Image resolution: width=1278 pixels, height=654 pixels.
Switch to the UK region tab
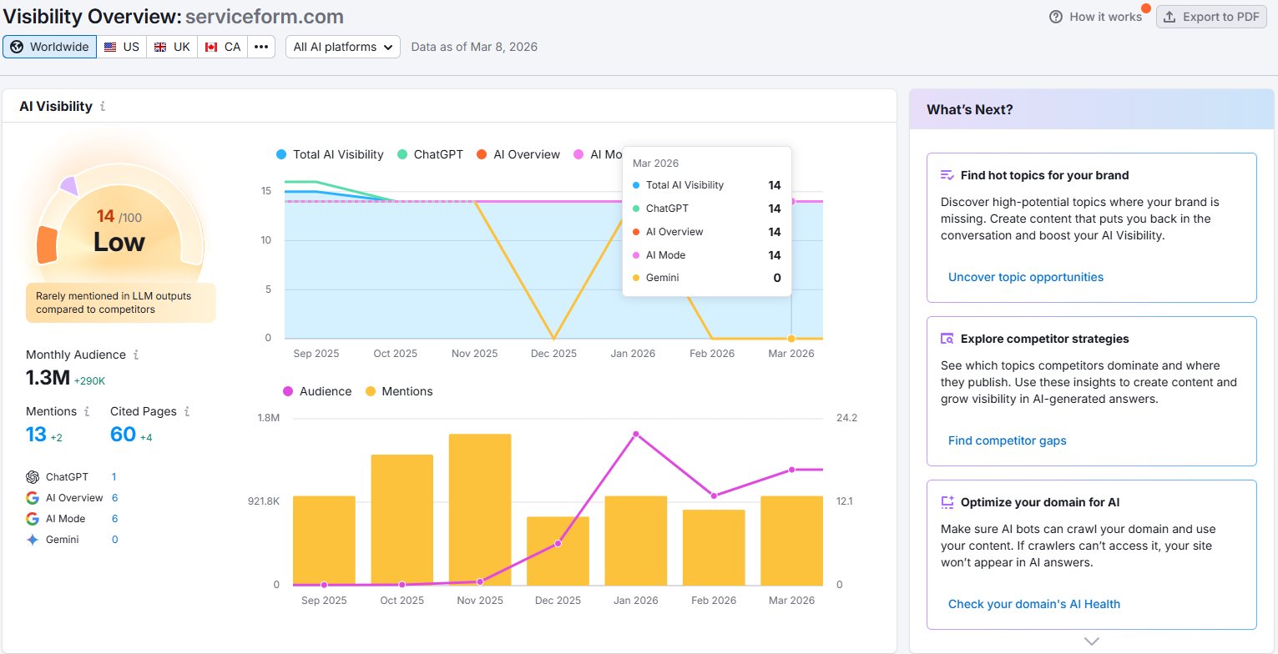tap(172, 47)
